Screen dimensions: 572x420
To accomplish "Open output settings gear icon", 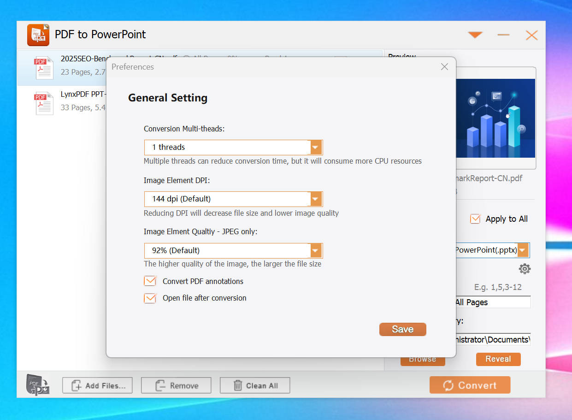I will click(525, 269).
